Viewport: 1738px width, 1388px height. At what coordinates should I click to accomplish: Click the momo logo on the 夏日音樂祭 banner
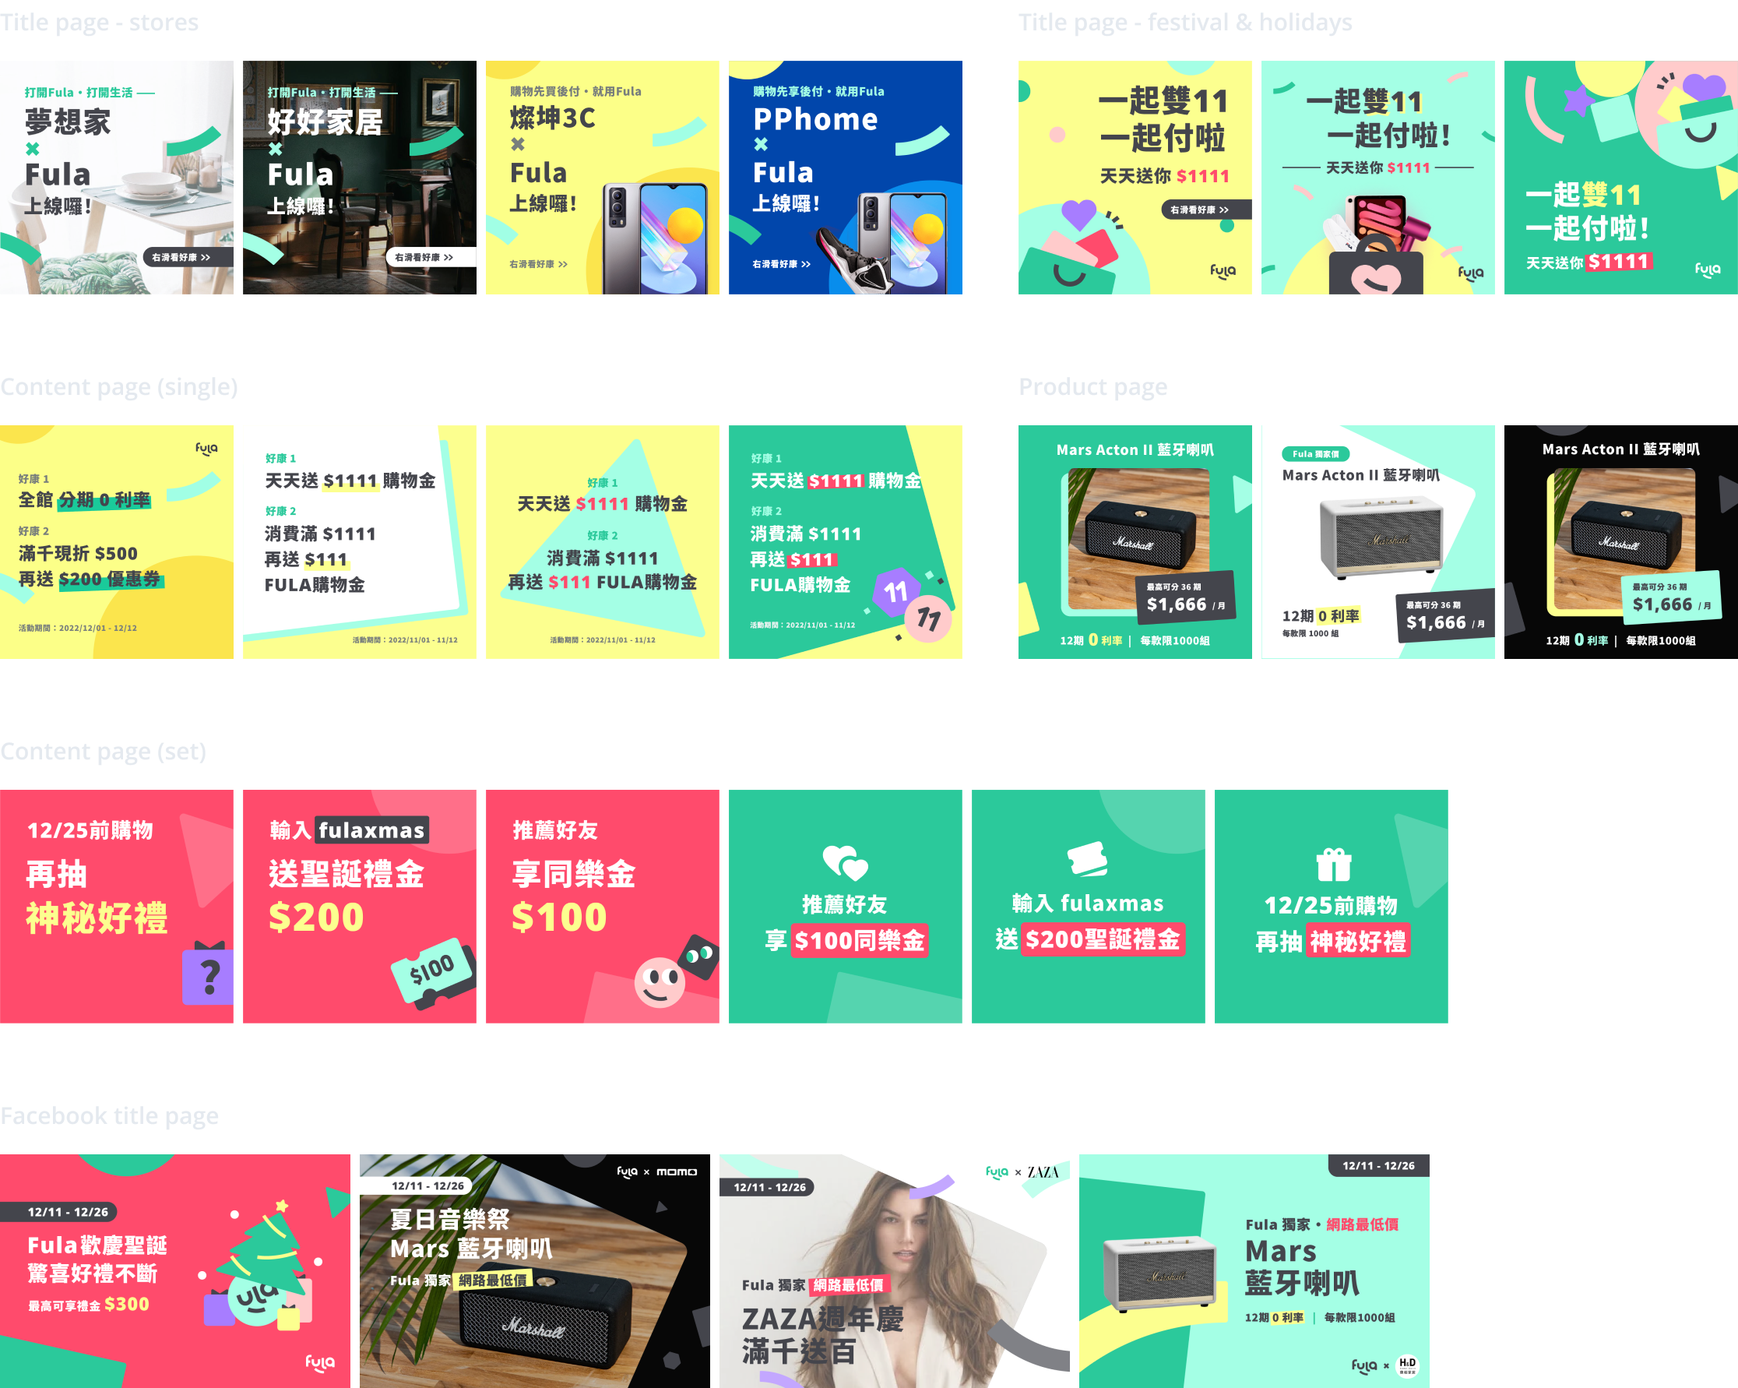coord(677,1172)
